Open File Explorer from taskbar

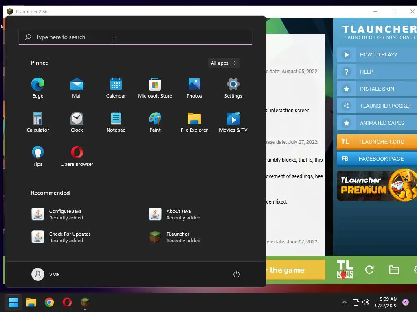coord(31,302)
